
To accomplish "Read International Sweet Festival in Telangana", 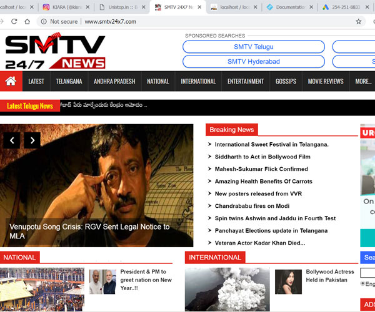I will [272, 144].
